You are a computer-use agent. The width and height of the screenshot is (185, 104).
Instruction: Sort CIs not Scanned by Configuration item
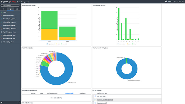point(102,93)
